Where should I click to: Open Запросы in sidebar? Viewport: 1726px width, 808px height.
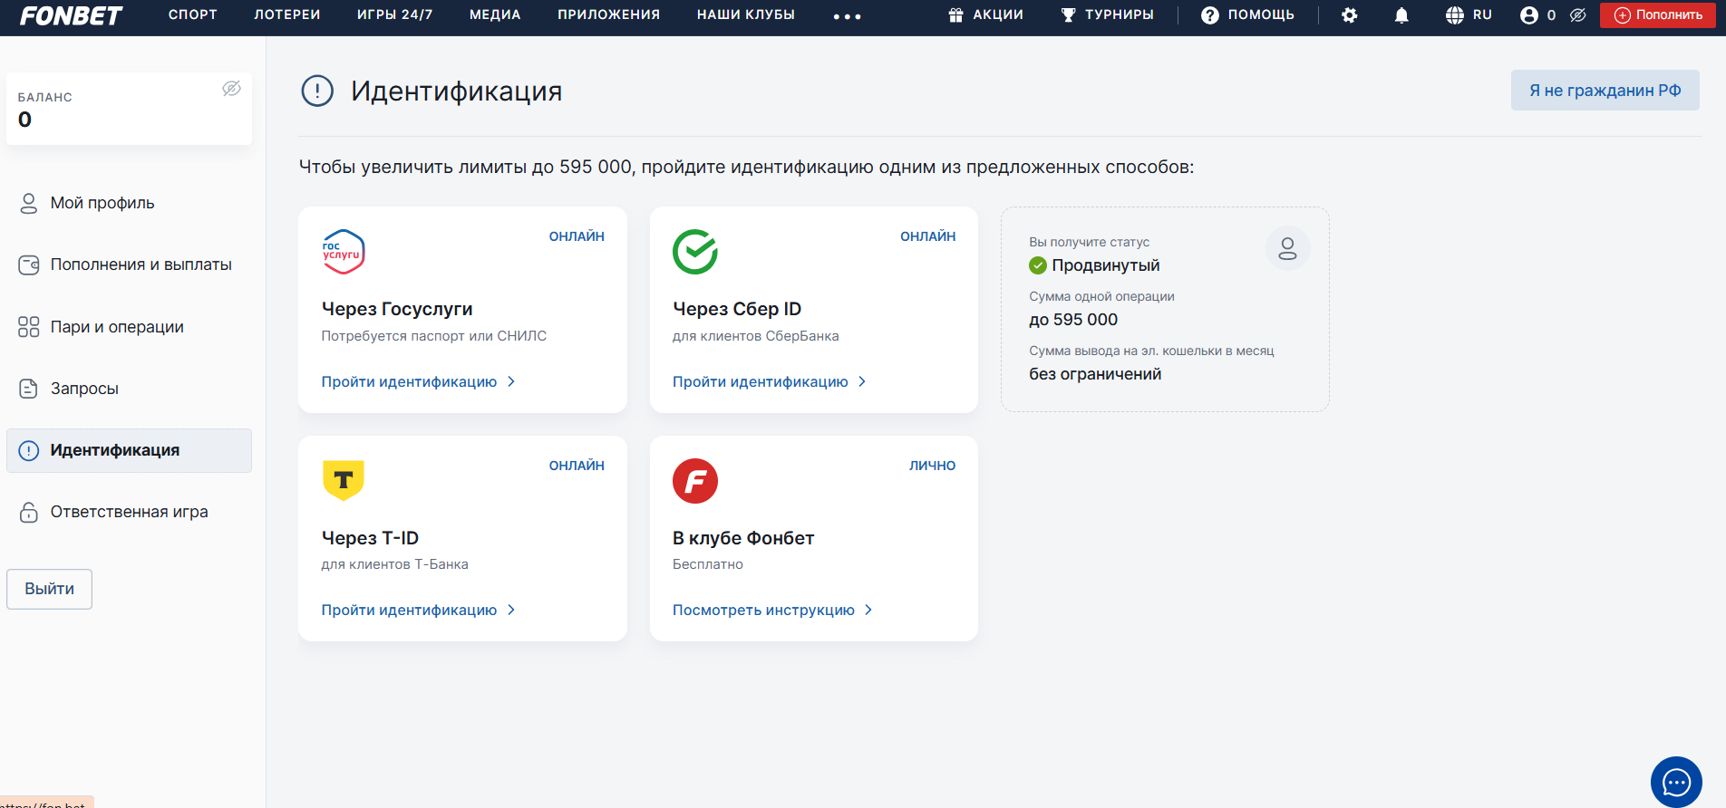click(84, 389)
